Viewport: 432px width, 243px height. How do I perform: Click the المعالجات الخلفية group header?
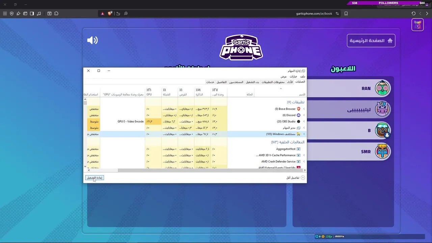[x=288, y=142]
